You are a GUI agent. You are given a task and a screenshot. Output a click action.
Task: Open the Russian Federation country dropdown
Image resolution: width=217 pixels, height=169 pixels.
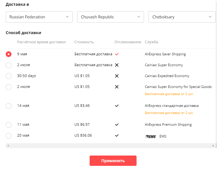pyautogui.click(x=39, y=17)
